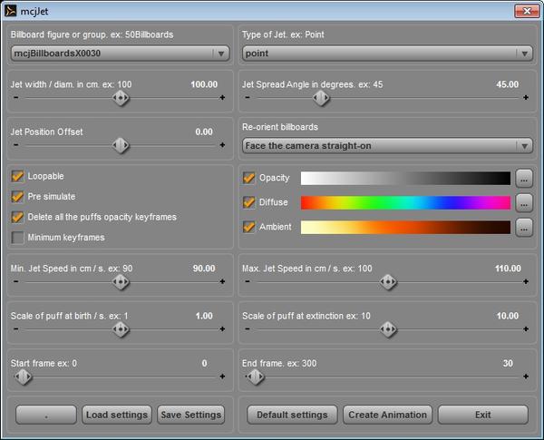
Task: Open the Opacity gradient editor ellipsis button
Action: 524,179
